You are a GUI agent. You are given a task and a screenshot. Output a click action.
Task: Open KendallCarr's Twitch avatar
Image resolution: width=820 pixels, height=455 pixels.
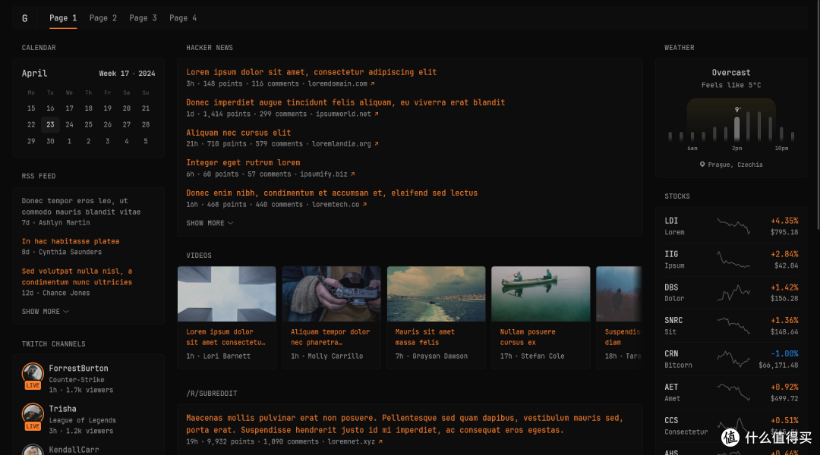coord(33,450)
